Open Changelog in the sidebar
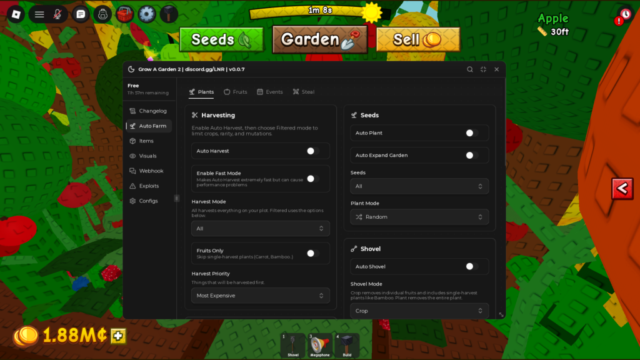 149,111
